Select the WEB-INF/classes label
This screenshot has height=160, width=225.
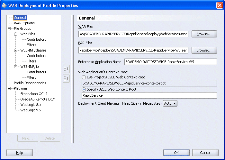pos(33,50)
